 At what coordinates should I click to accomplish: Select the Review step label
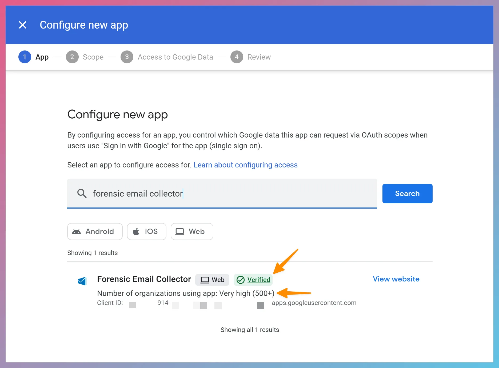259,57
